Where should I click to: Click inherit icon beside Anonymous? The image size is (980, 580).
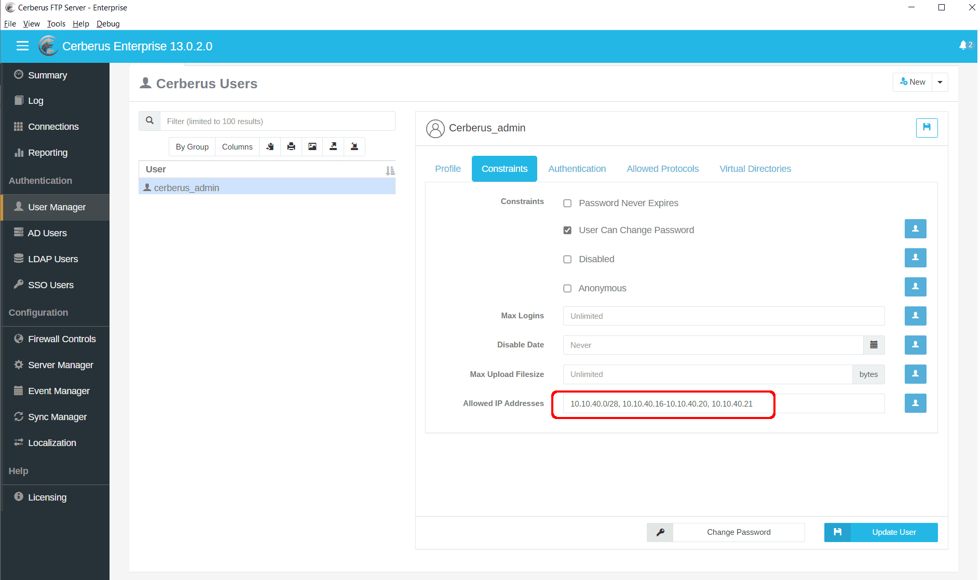915,287
